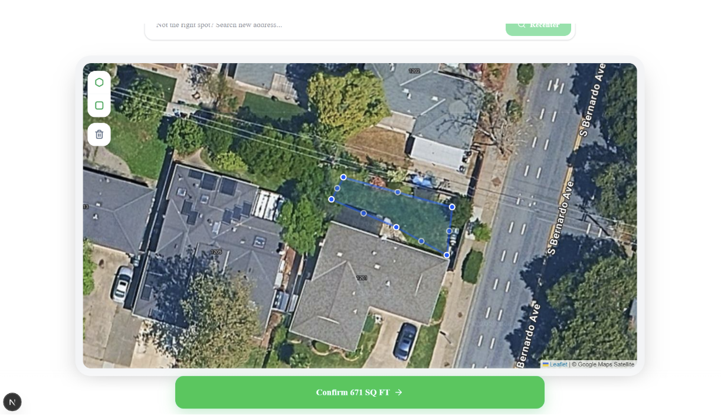721x418 pixels.
Task: Select the polygon vertex touching house 1201's roof
Action: [x=396, y=227]
